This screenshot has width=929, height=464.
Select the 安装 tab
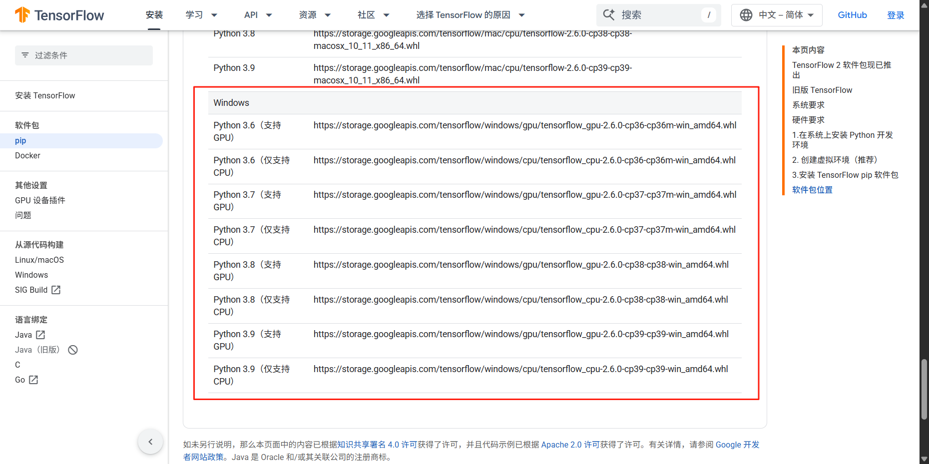pyautogui.click(x=154, y=15)
